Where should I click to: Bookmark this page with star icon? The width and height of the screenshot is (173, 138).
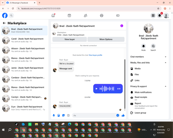pyautogui.click(x=158, y=9)
